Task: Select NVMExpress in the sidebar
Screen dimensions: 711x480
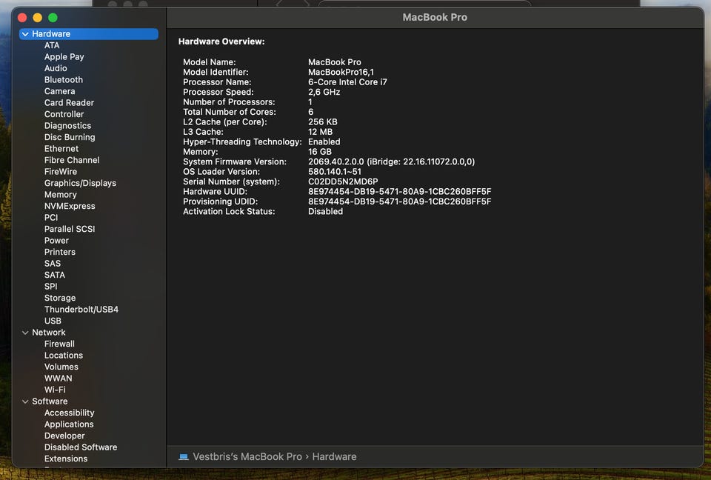Action: click(70, 206)
